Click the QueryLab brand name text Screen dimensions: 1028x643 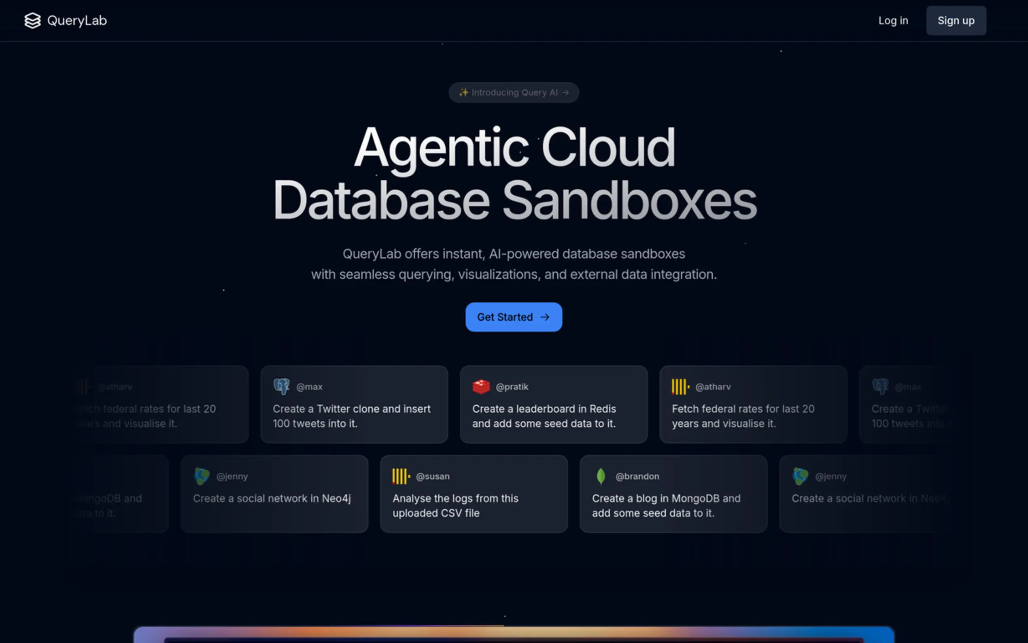(77, 20)
